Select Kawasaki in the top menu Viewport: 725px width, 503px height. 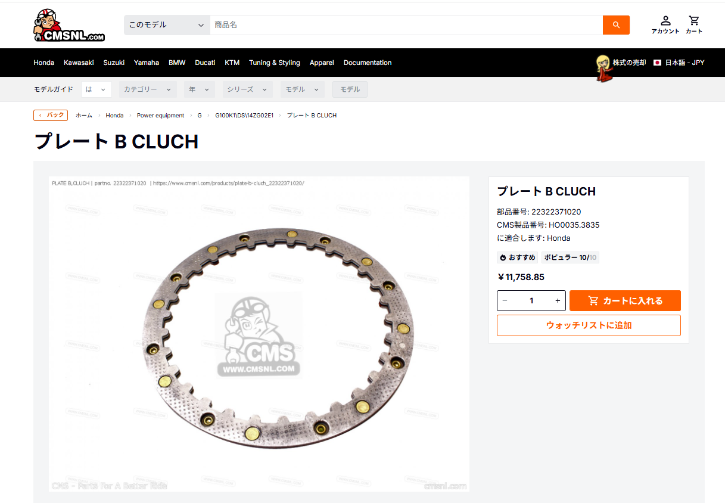(x=79, y=63)
